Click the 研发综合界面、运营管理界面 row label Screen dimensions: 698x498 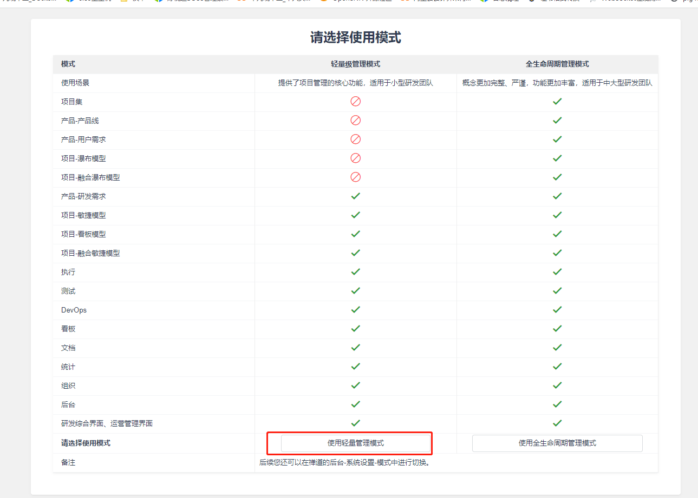[107, 423]
